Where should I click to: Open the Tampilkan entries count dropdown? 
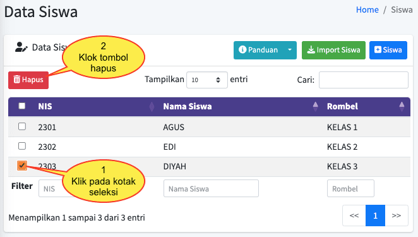(207, 80)
